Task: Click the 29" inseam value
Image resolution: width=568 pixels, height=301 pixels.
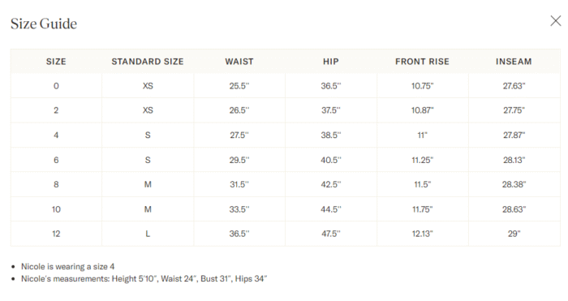Action: pyautogui.click(x=514, y=234)
